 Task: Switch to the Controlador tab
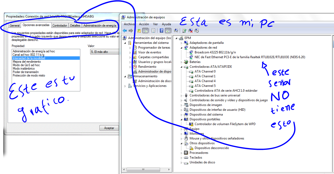pos(60,26)
